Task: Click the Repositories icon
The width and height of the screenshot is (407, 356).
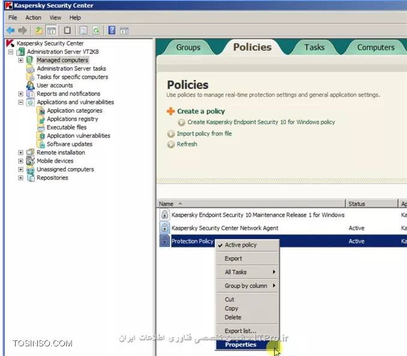Action: point(31,177)
